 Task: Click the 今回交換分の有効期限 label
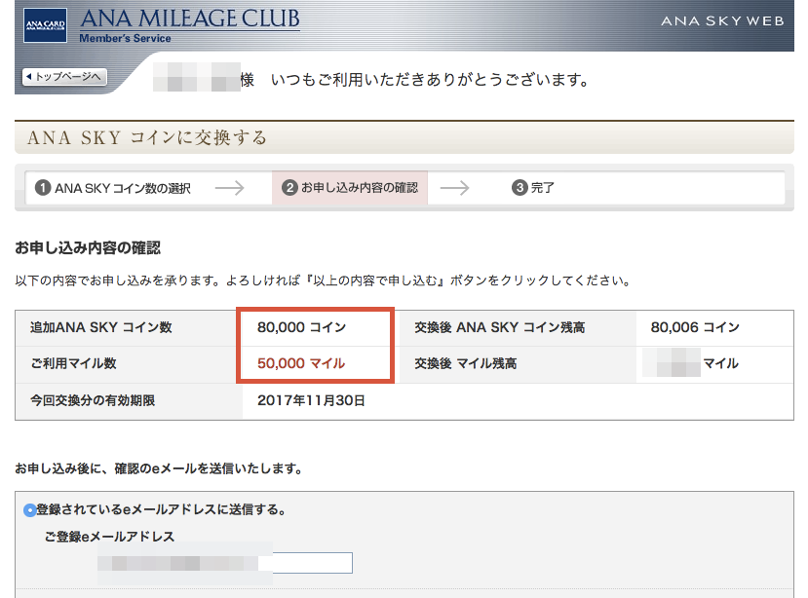tap(93, 400)
